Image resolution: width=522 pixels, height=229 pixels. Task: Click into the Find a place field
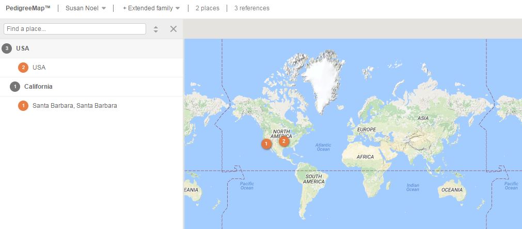pyautogui.click(x=74, y=29)
